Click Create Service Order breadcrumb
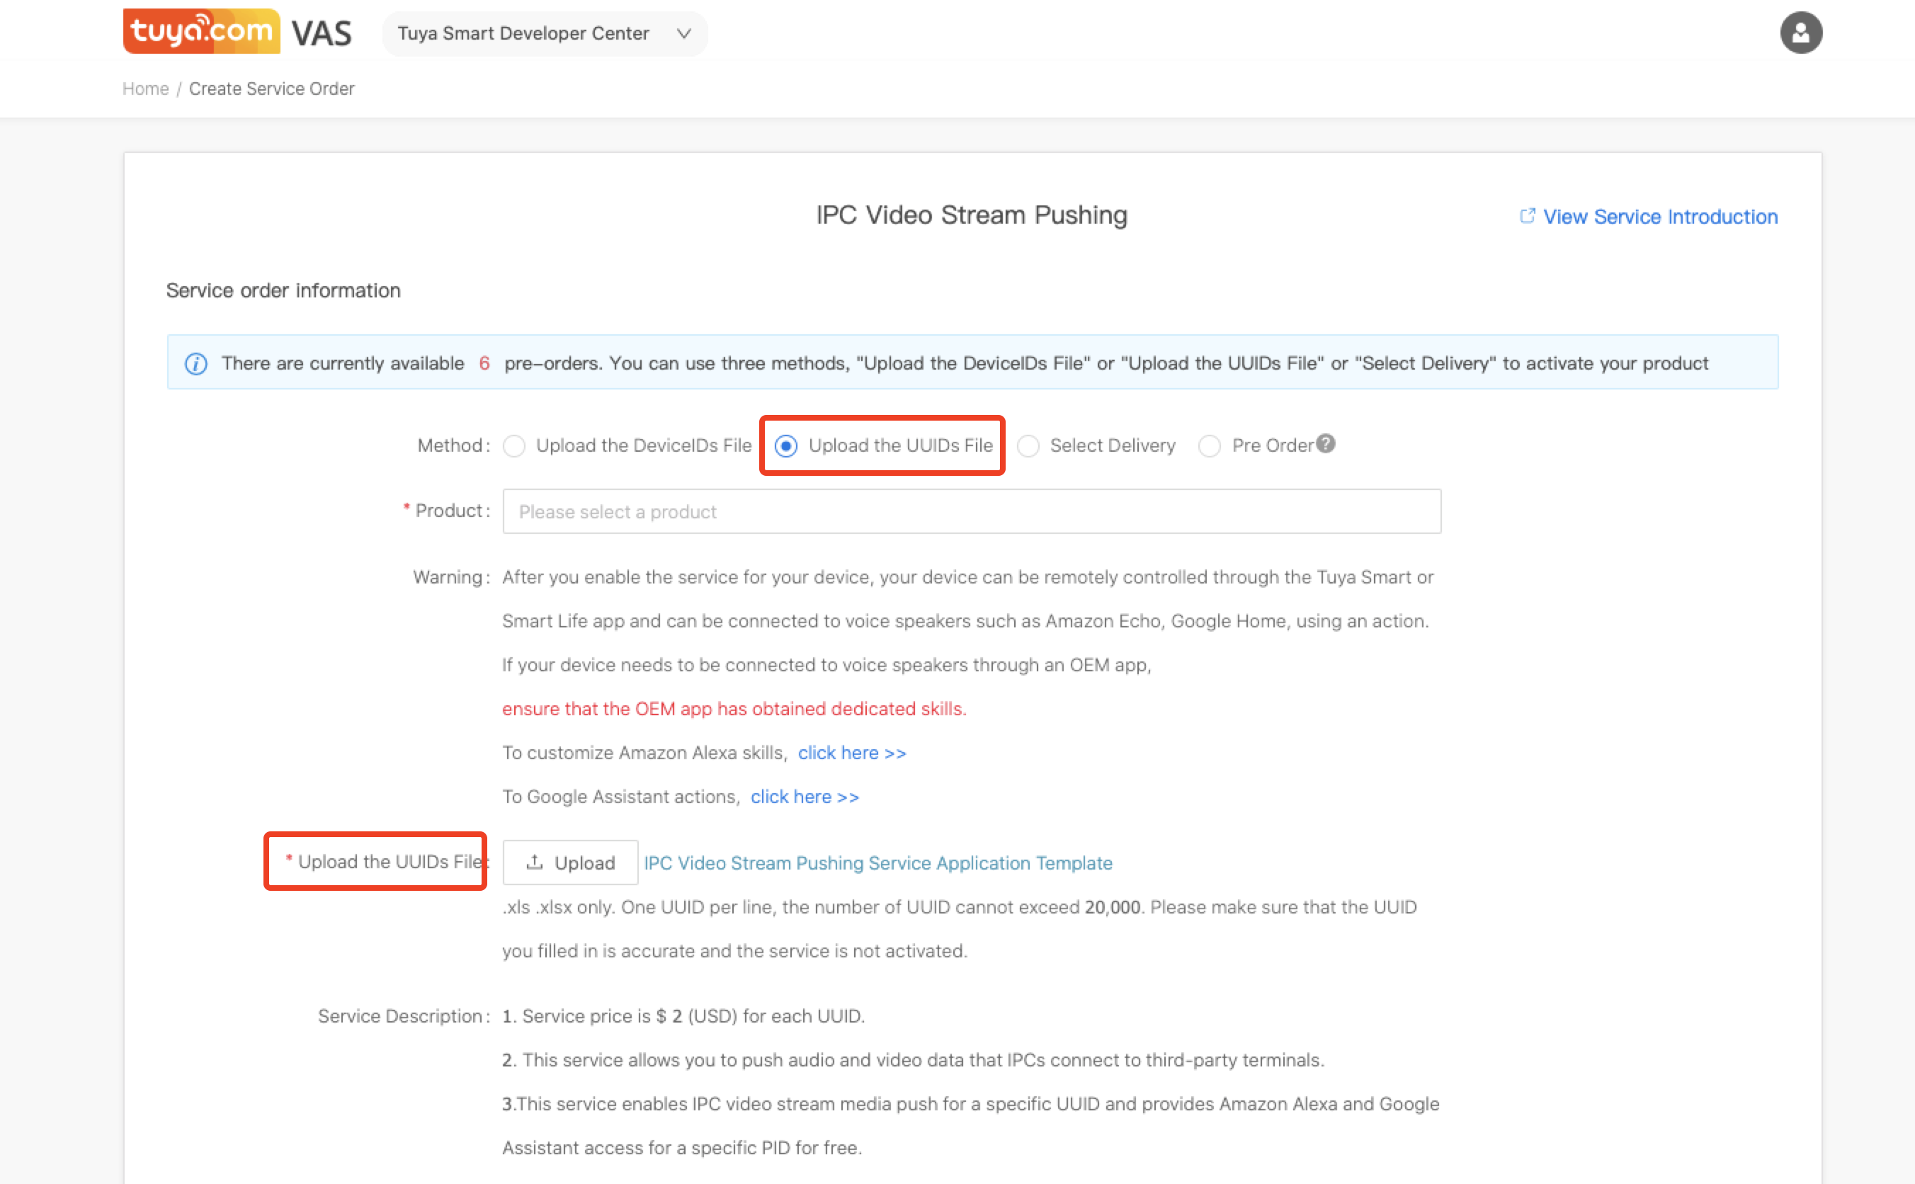The height and width of the screenshot is (1184, 1915). point(272,89)
